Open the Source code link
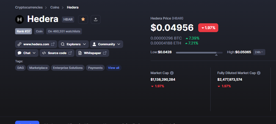The width and height of the screenshot is (276, 124). pyautogui.click(x=57, y=53)
